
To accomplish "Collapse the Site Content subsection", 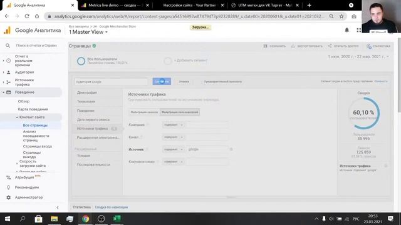I will point(17,117).
